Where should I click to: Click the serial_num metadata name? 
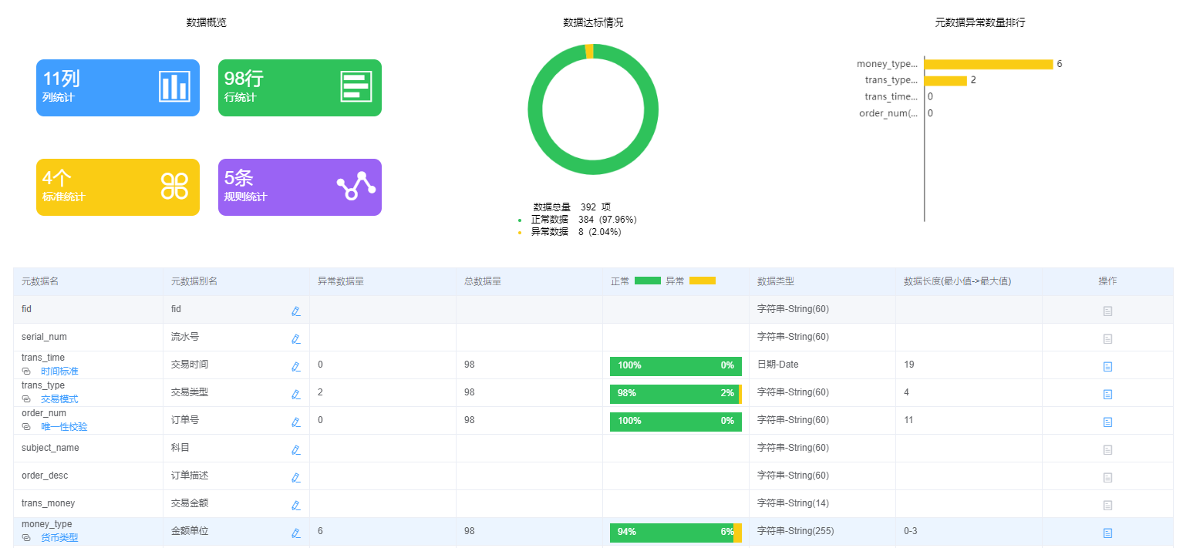pyautogui.click(x=45, y=337)
